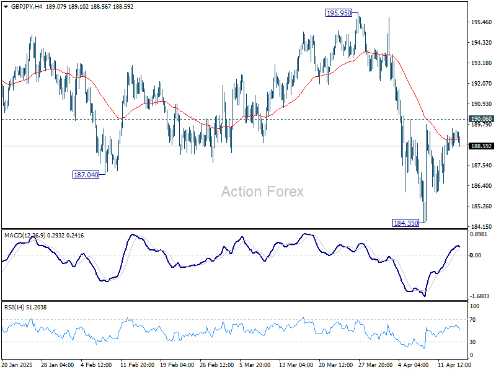Open the GBPJPY,H4 chart dropdown arrow
Image resolution: width=496 pixels, height=372 pixels.
(6, 7)
